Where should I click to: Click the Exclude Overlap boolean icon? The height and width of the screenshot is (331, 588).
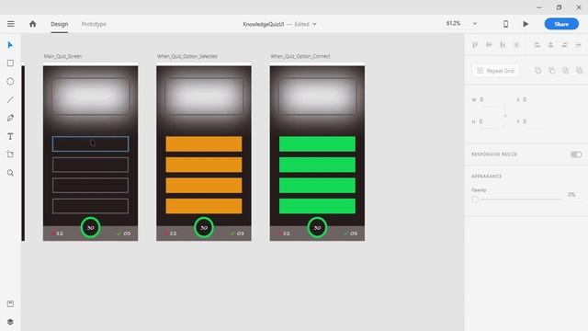coord(580,71)
